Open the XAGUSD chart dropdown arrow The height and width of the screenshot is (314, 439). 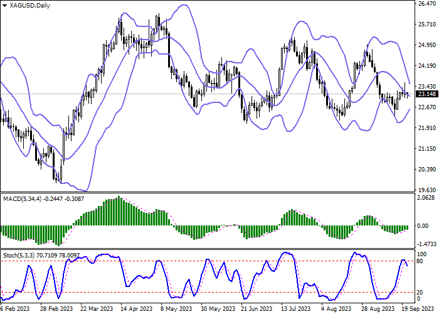click(x=4, y=6)
